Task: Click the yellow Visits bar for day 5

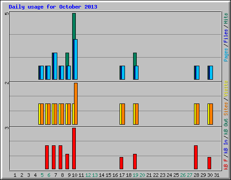Action: [39, 114]
